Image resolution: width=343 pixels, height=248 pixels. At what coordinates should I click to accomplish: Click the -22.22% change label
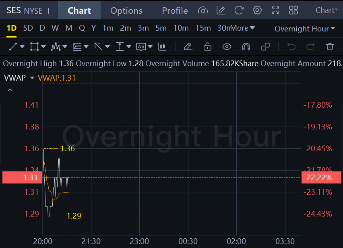[321, 177]
